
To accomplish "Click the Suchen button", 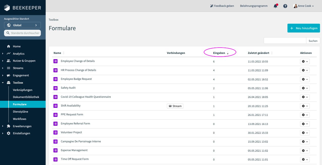I will [x=313, y=41].
